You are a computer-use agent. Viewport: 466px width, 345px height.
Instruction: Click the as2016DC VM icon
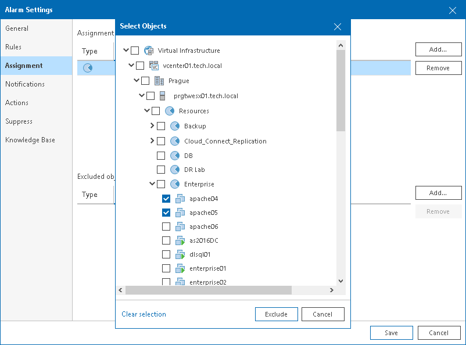tap(180, 240)
